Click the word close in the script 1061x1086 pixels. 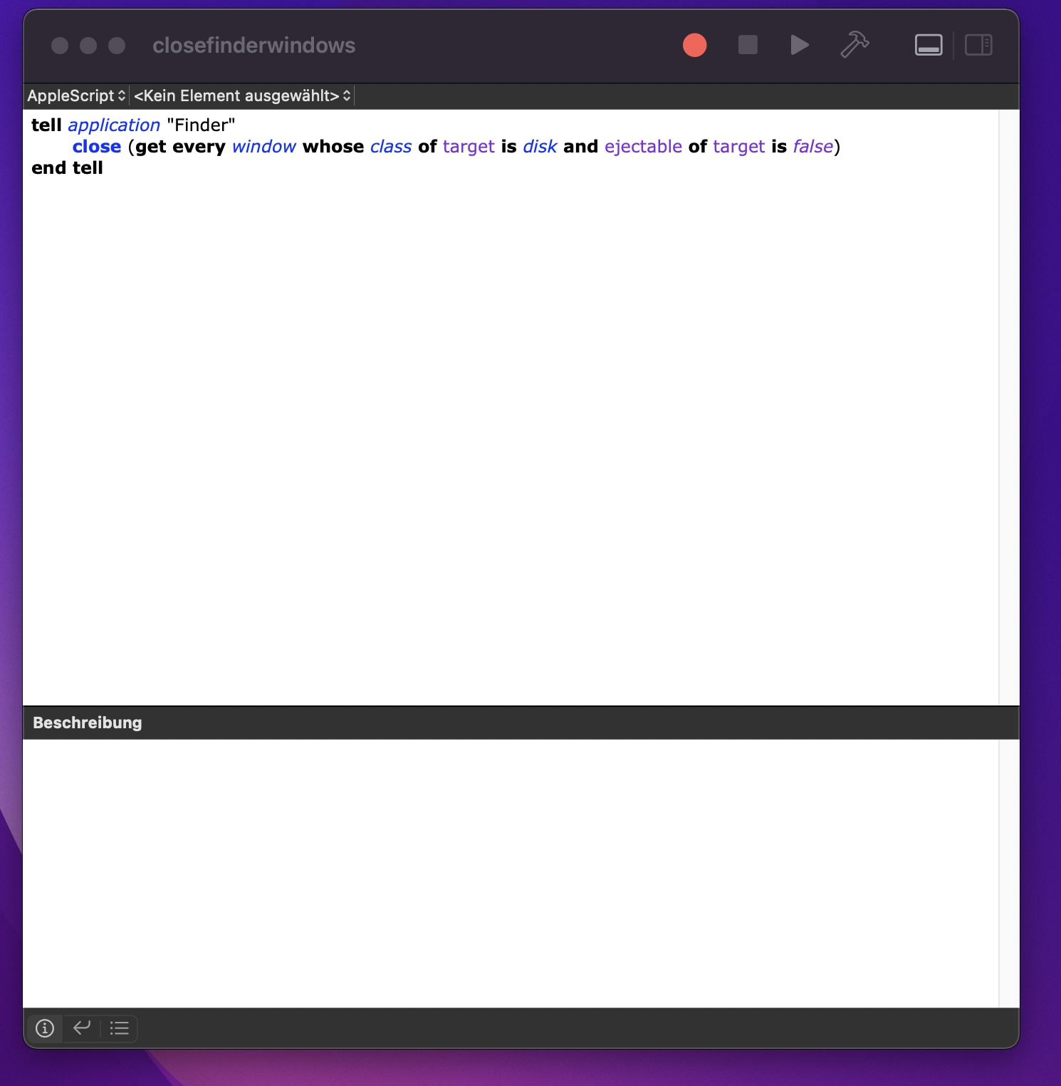(97, 147)
